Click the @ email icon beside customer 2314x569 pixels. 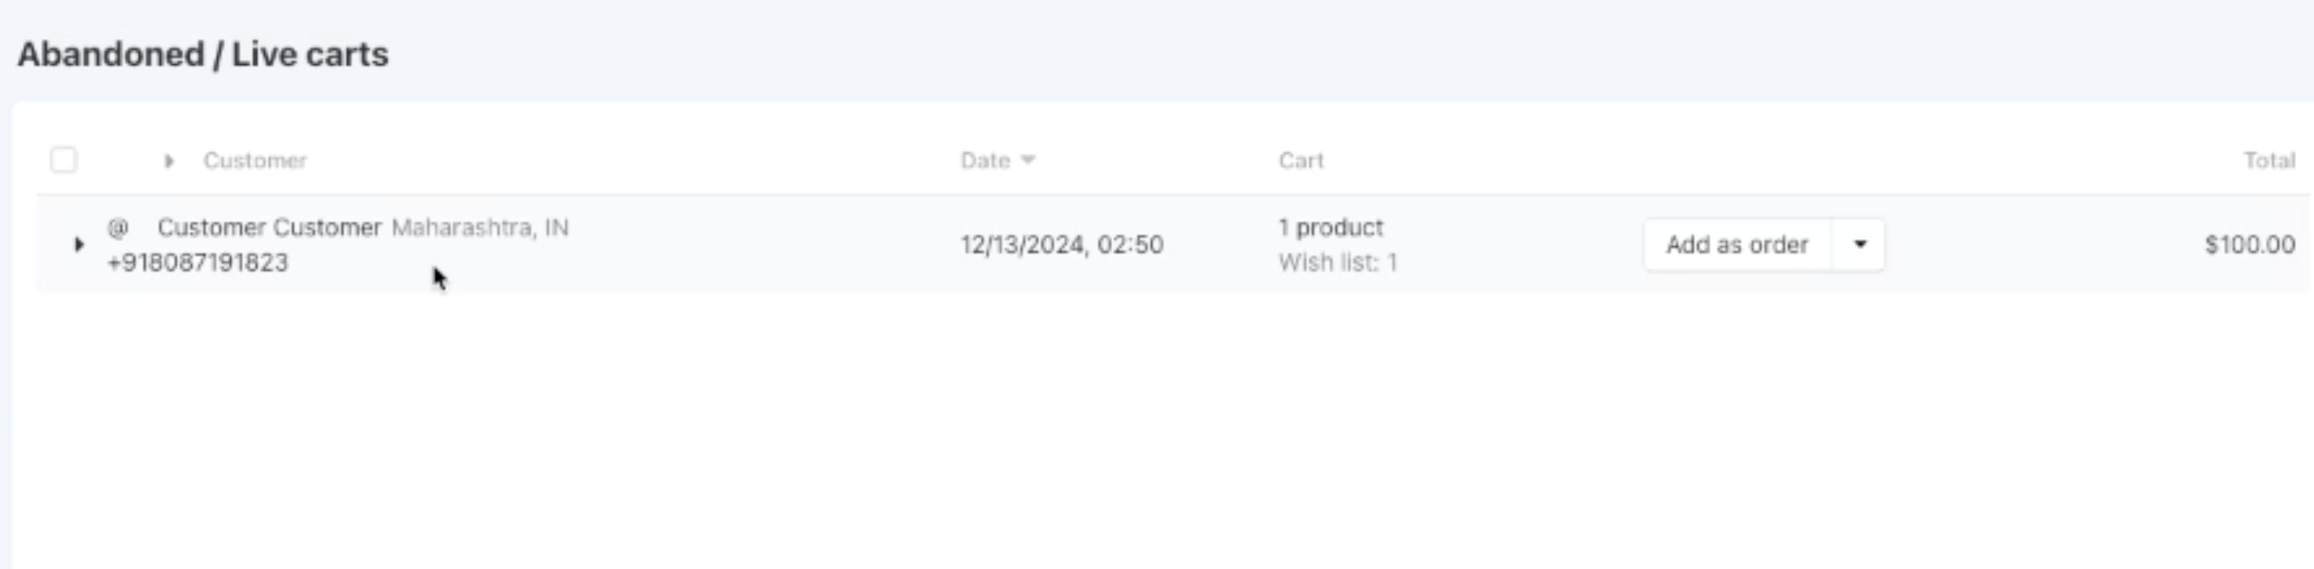pos(118,227)
